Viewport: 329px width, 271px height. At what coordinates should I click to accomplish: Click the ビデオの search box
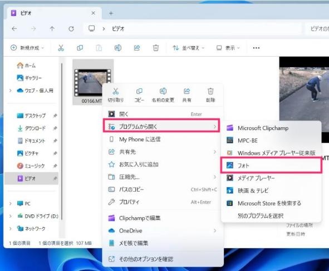coord(317,29)
